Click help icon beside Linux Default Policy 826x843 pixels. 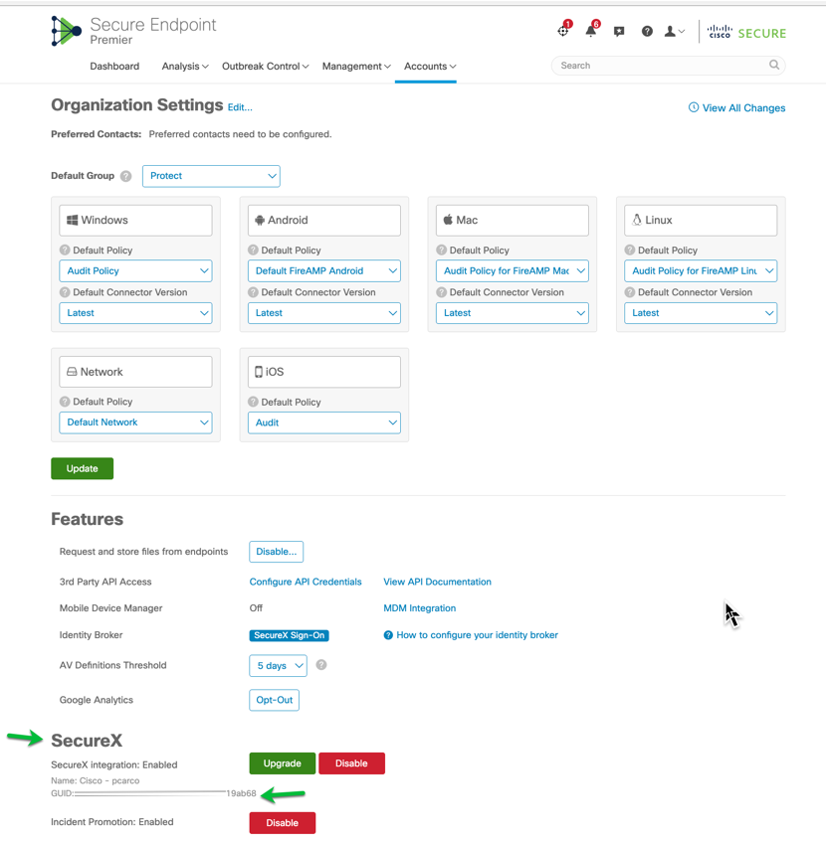coord(630,250)
